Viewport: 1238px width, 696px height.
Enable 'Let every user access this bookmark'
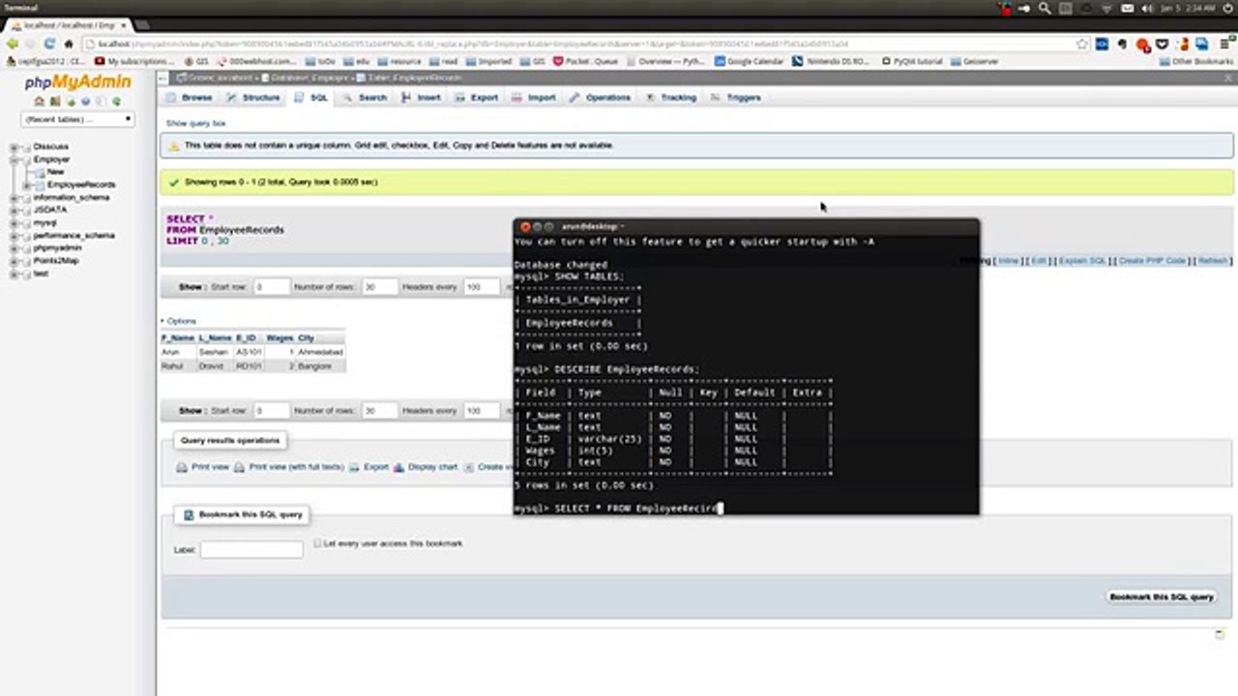click(317, 543)
